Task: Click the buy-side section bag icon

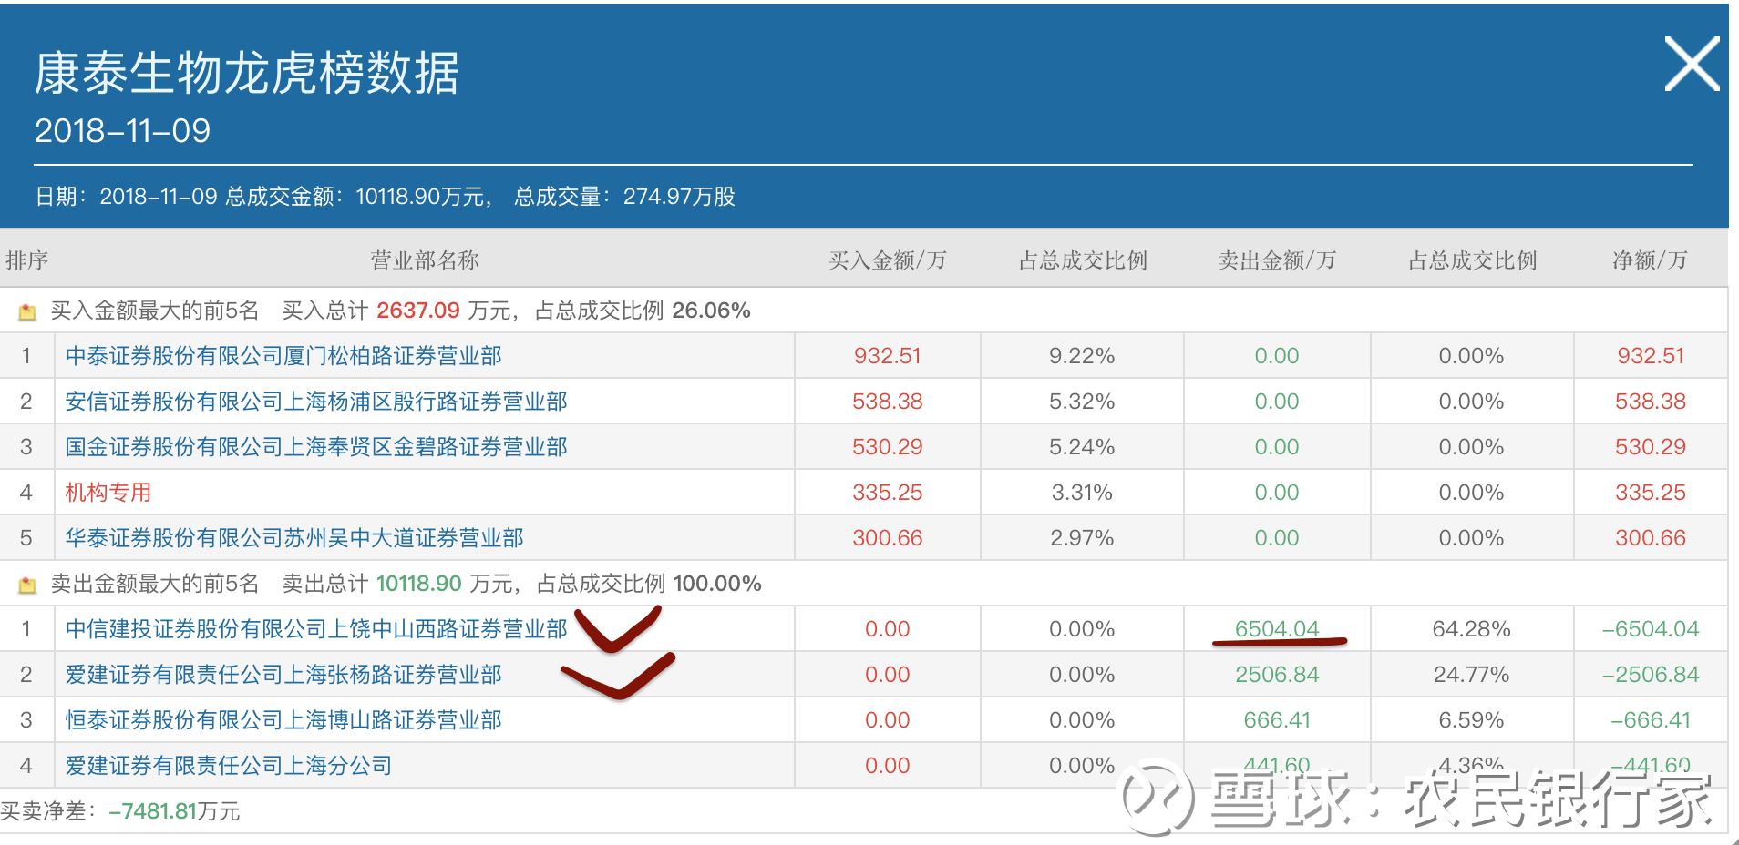Action: 27,311
